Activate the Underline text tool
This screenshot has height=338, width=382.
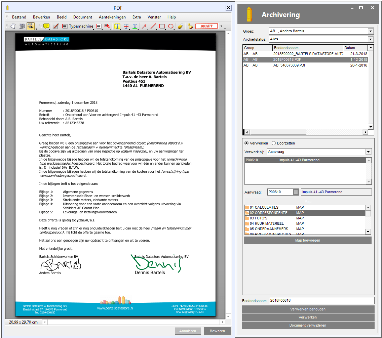(135, 26)
